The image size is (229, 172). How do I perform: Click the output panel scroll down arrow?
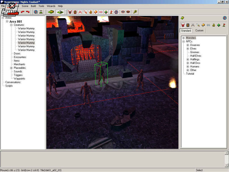(226, 165)
